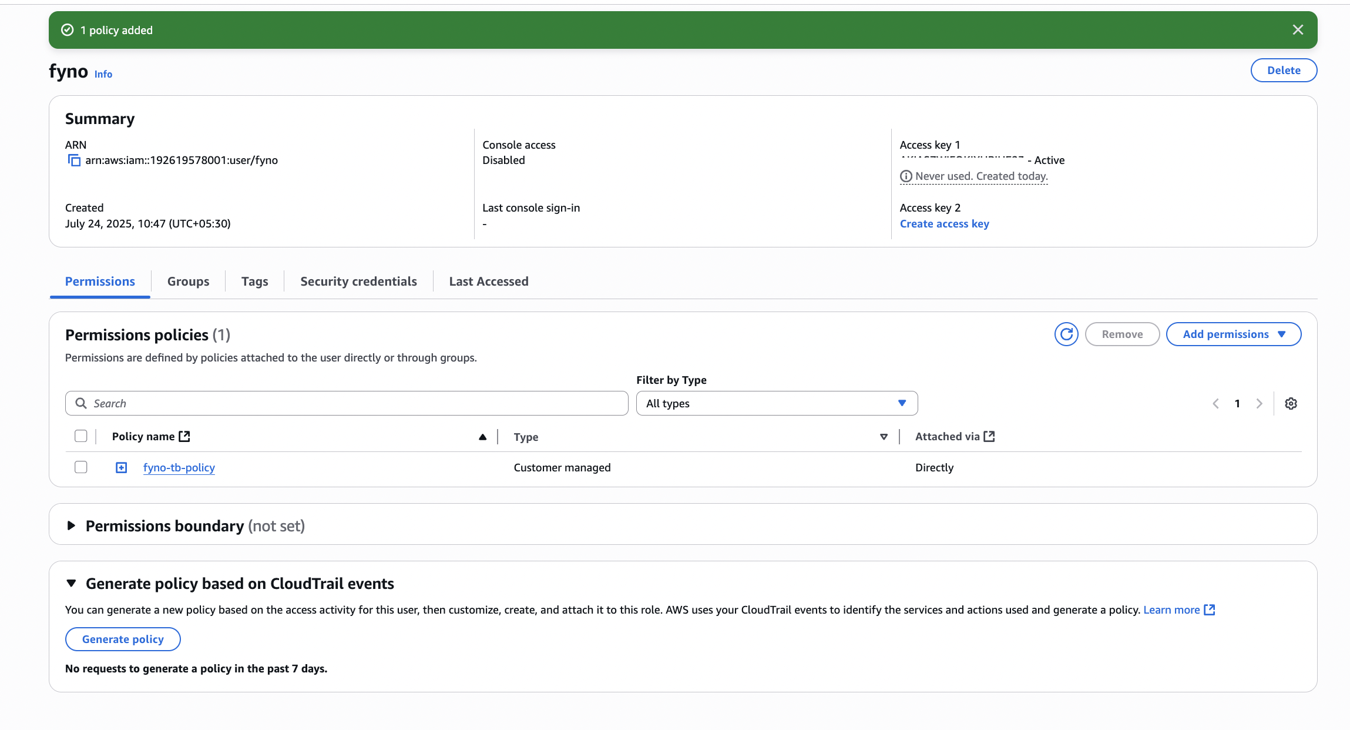Image resolution: width=1350 pixels, height=730 pixels.
Task: Click Create access key link
Action: [944, 224]
